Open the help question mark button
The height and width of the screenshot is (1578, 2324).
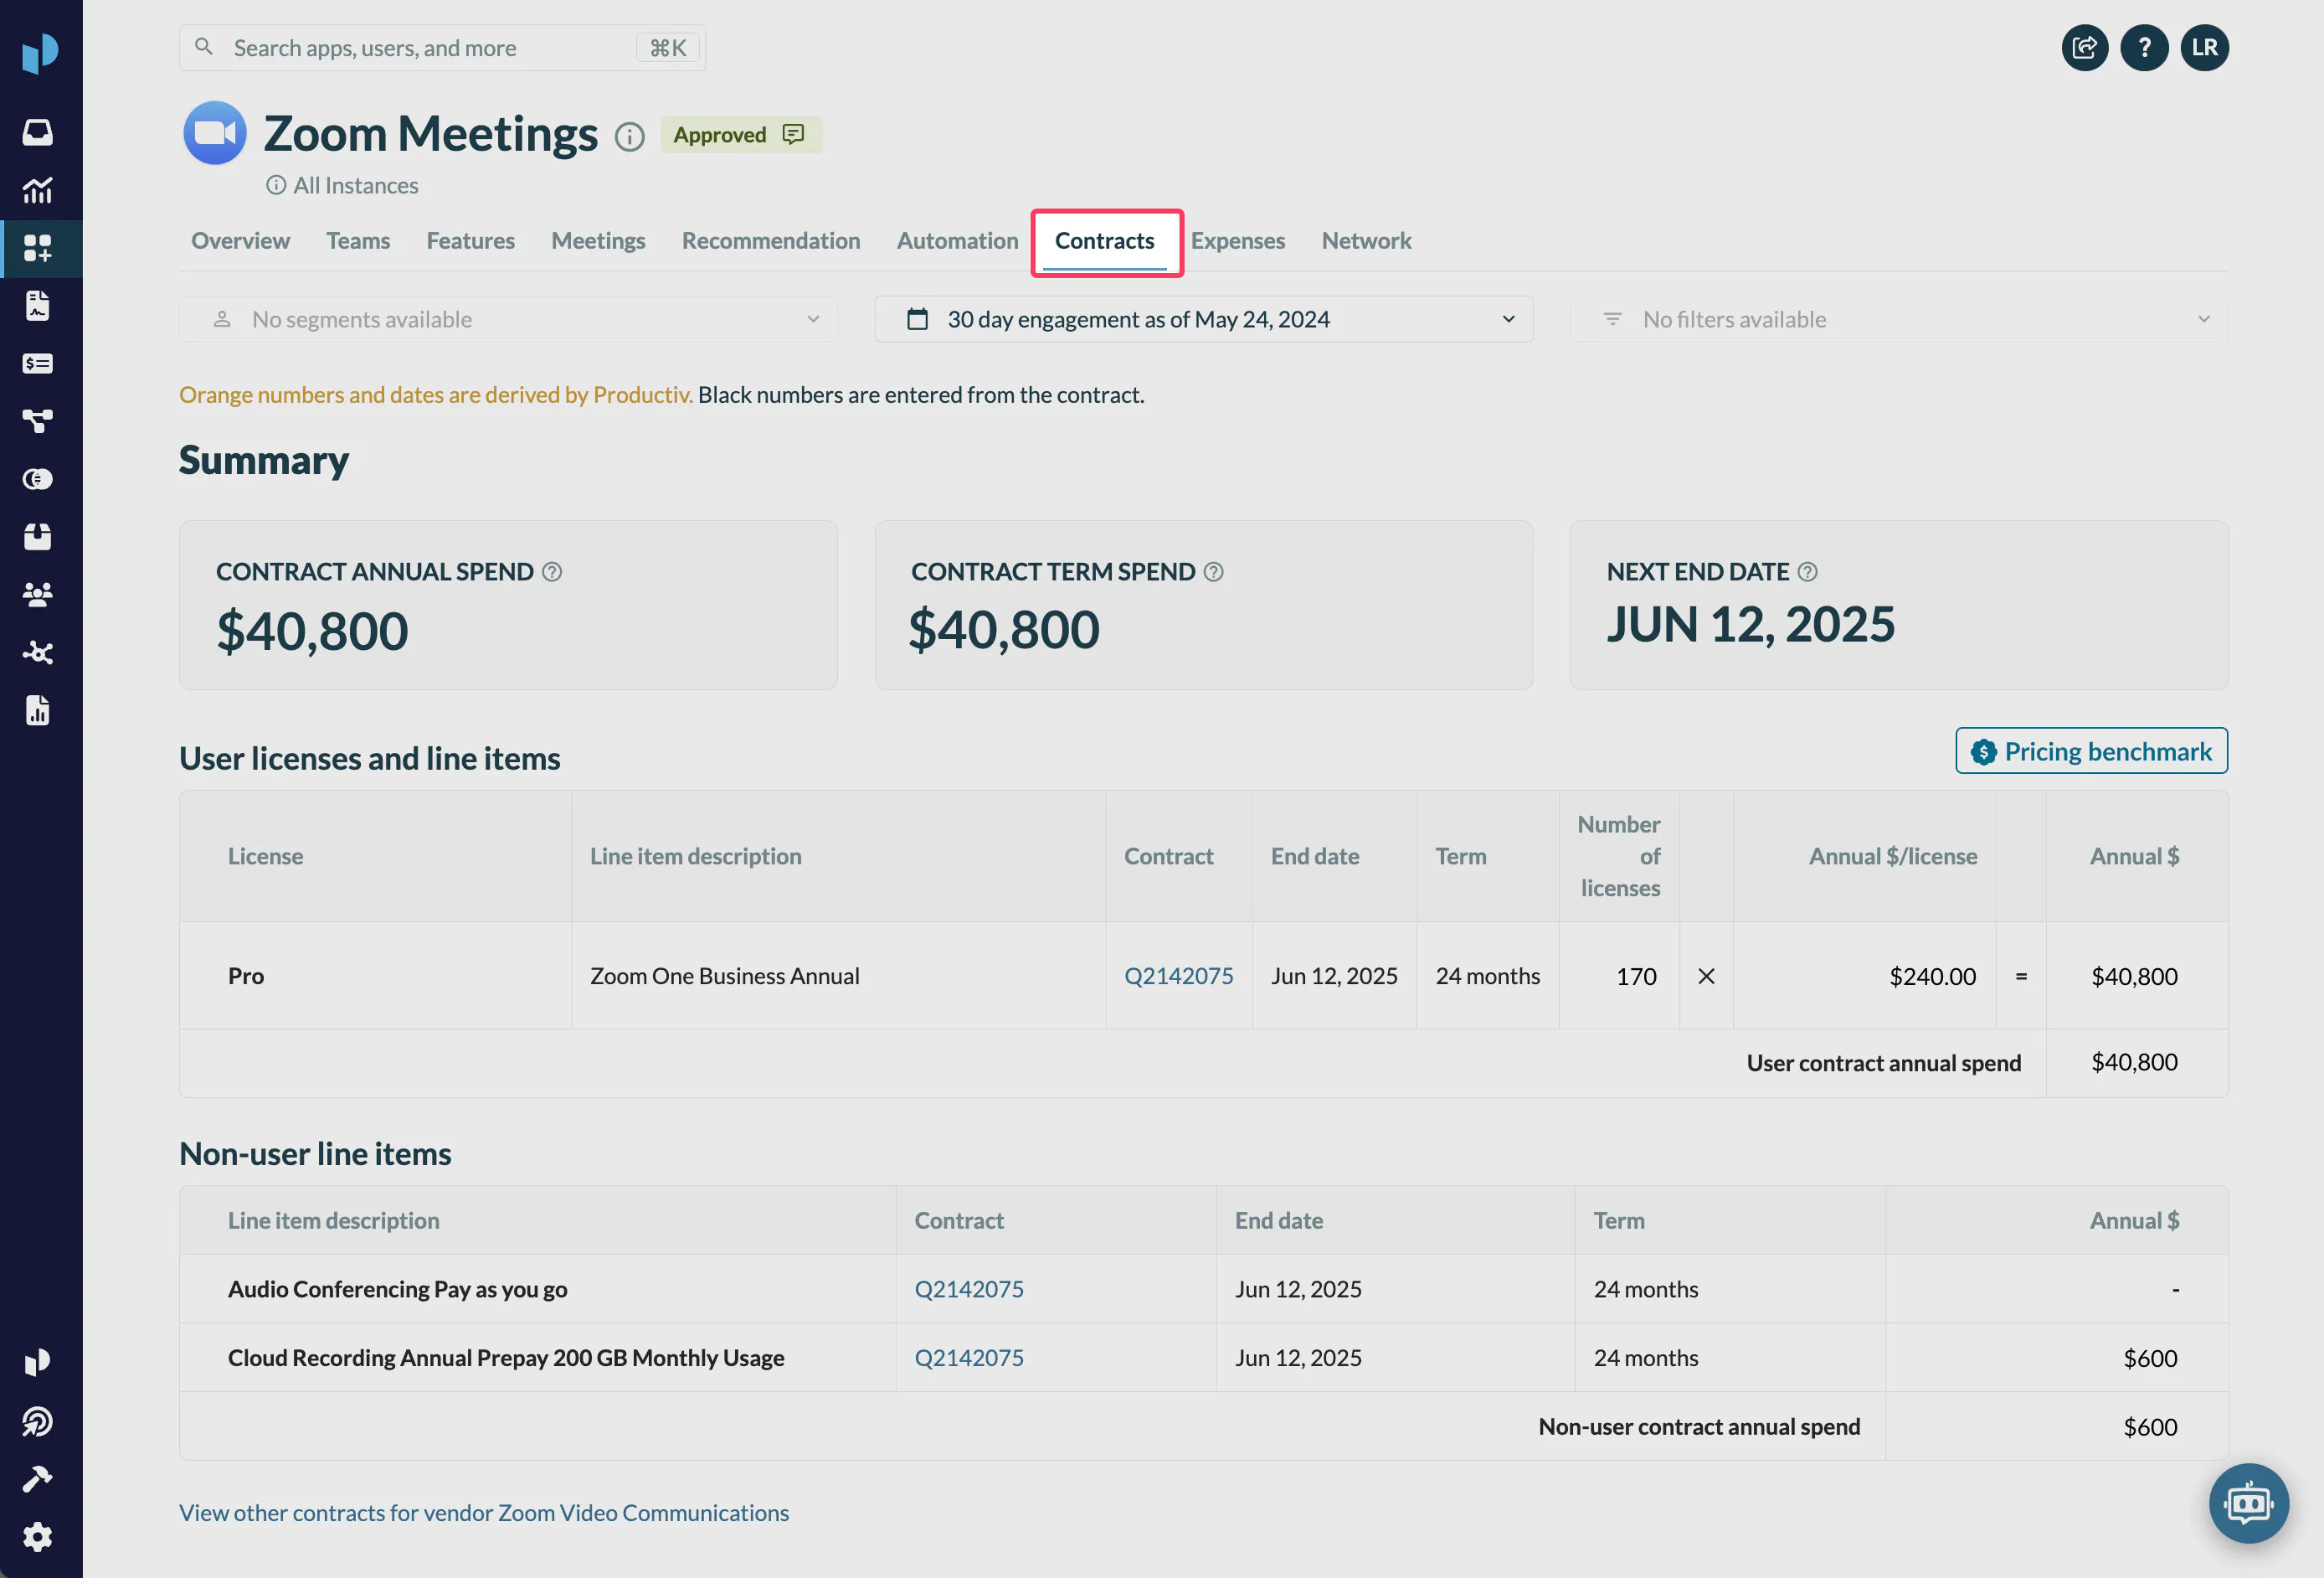[2144, 48]
